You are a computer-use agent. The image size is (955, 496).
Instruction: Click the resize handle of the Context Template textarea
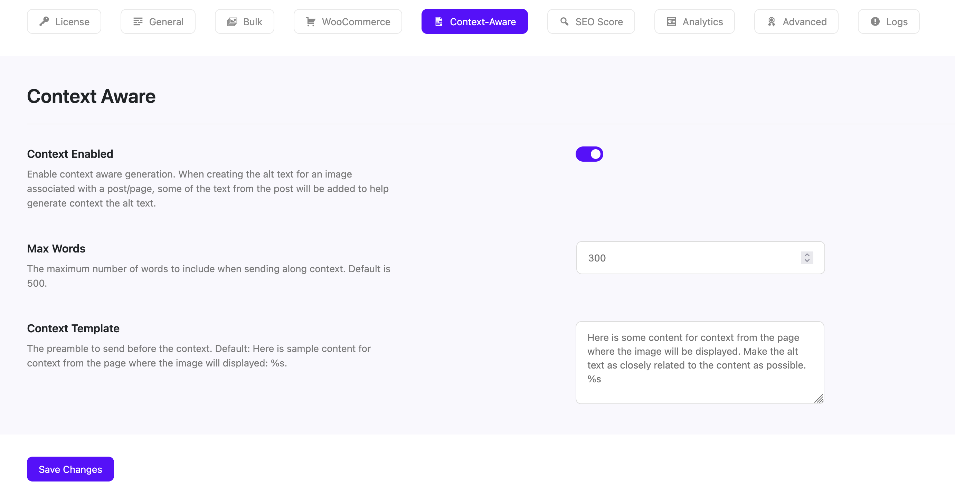point(820,400)
